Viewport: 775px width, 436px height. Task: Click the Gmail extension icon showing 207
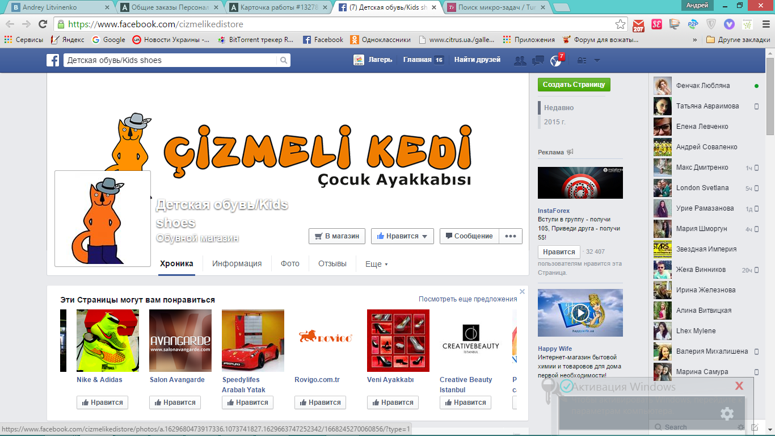coord(638,24)
